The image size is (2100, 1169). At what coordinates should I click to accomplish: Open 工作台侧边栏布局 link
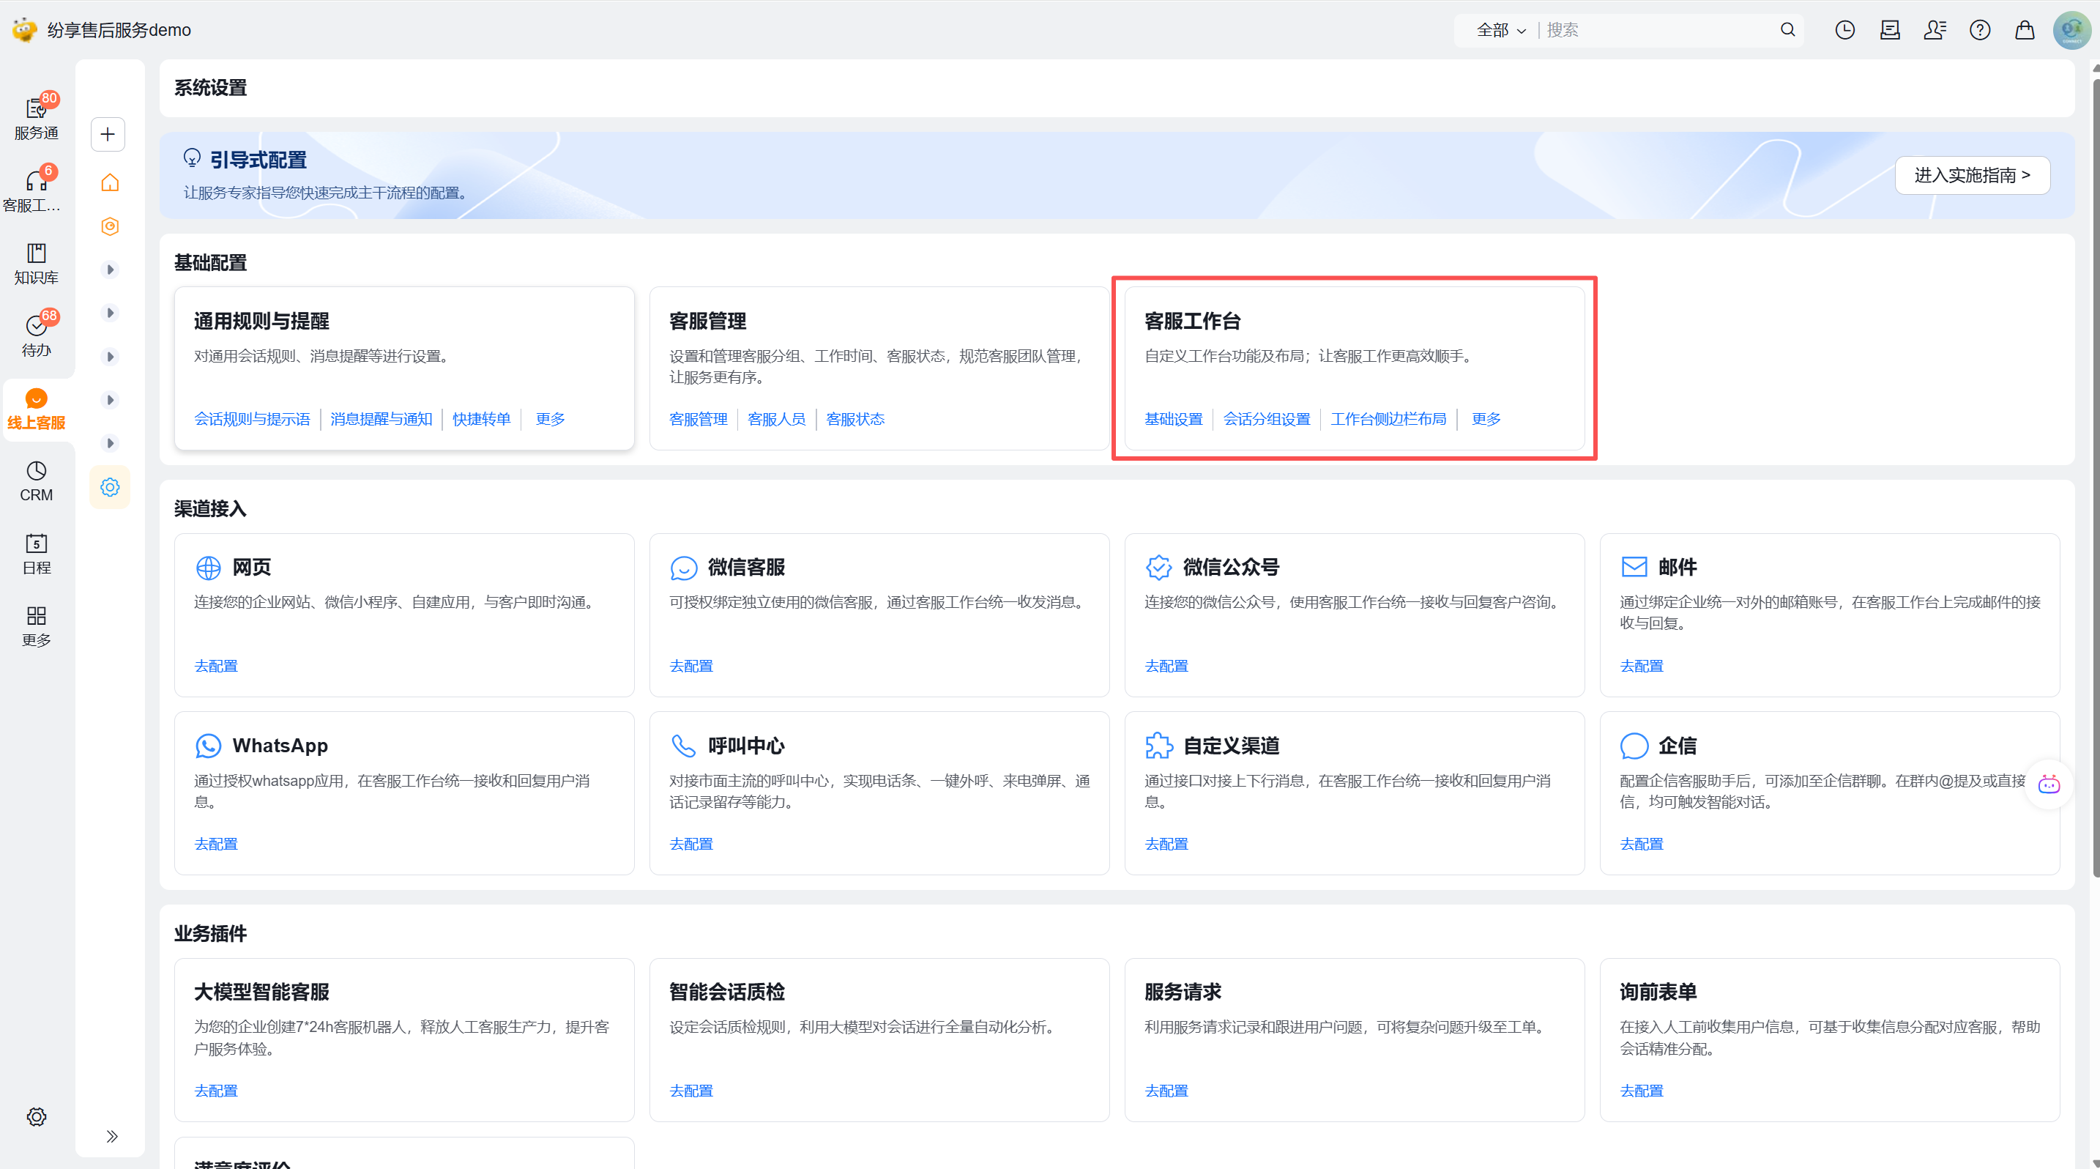pyautogui.click(x=1388, y=419)
